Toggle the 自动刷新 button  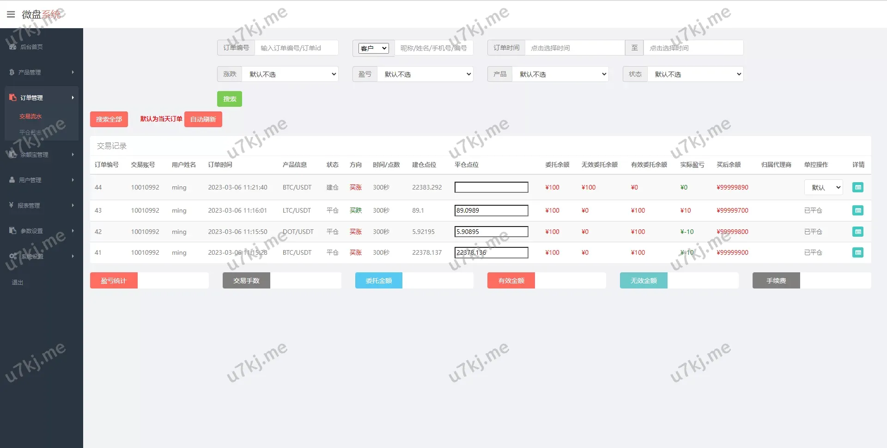pos(203,119)
